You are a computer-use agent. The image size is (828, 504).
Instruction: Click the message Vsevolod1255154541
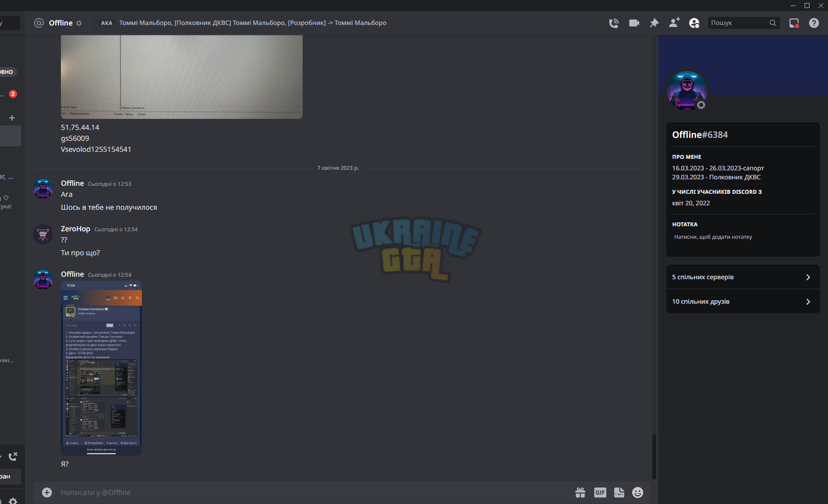coord(96,149)
